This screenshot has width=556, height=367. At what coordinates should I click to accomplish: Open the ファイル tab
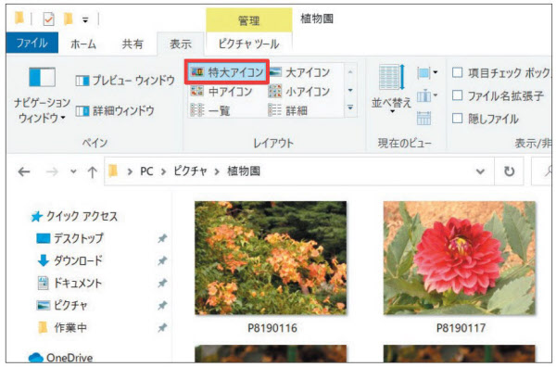(x=32, y=43)
